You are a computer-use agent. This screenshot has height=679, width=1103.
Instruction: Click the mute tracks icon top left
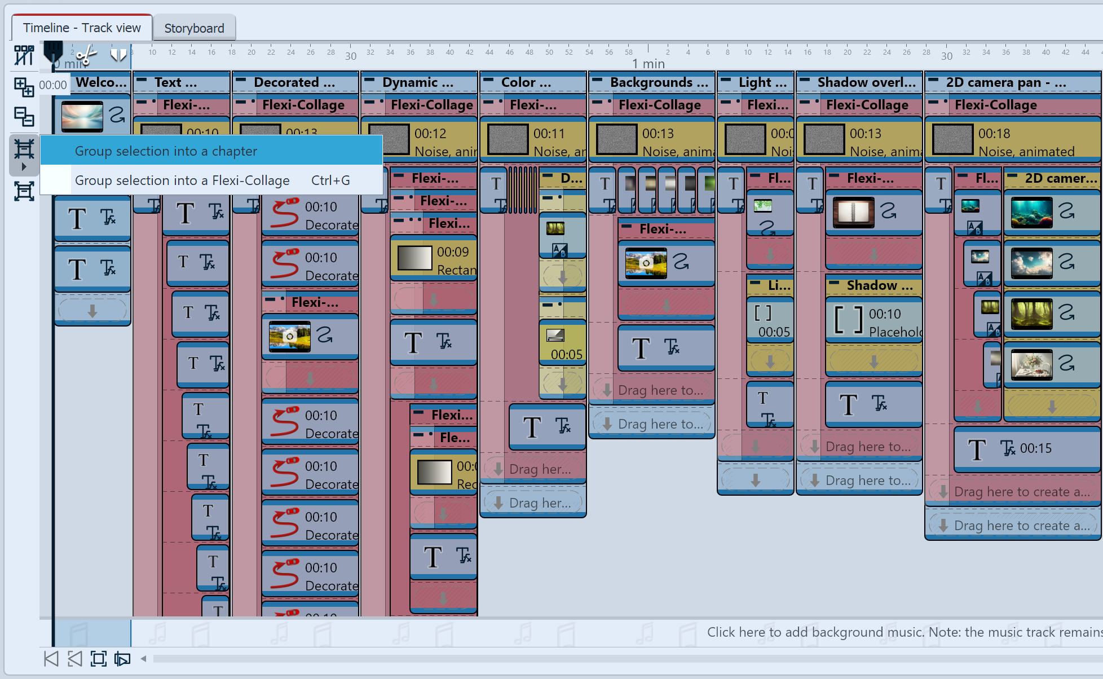24,55
